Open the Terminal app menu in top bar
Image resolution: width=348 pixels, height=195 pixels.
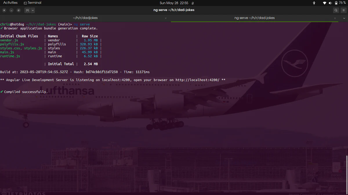tap(32, 3)
